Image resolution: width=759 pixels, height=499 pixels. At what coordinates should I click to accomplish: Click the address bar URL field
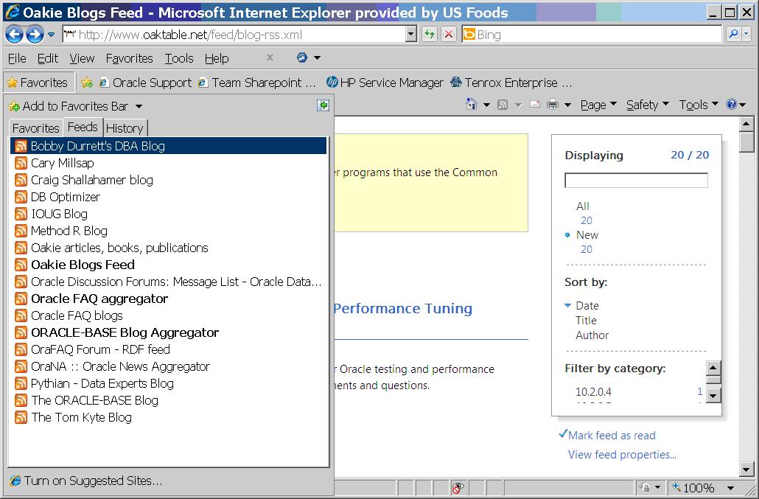(x=234, y=35)
